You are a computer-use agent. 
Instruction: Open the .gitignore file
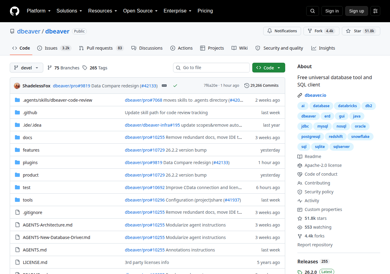pyautogui.click(x=33, y=213)
